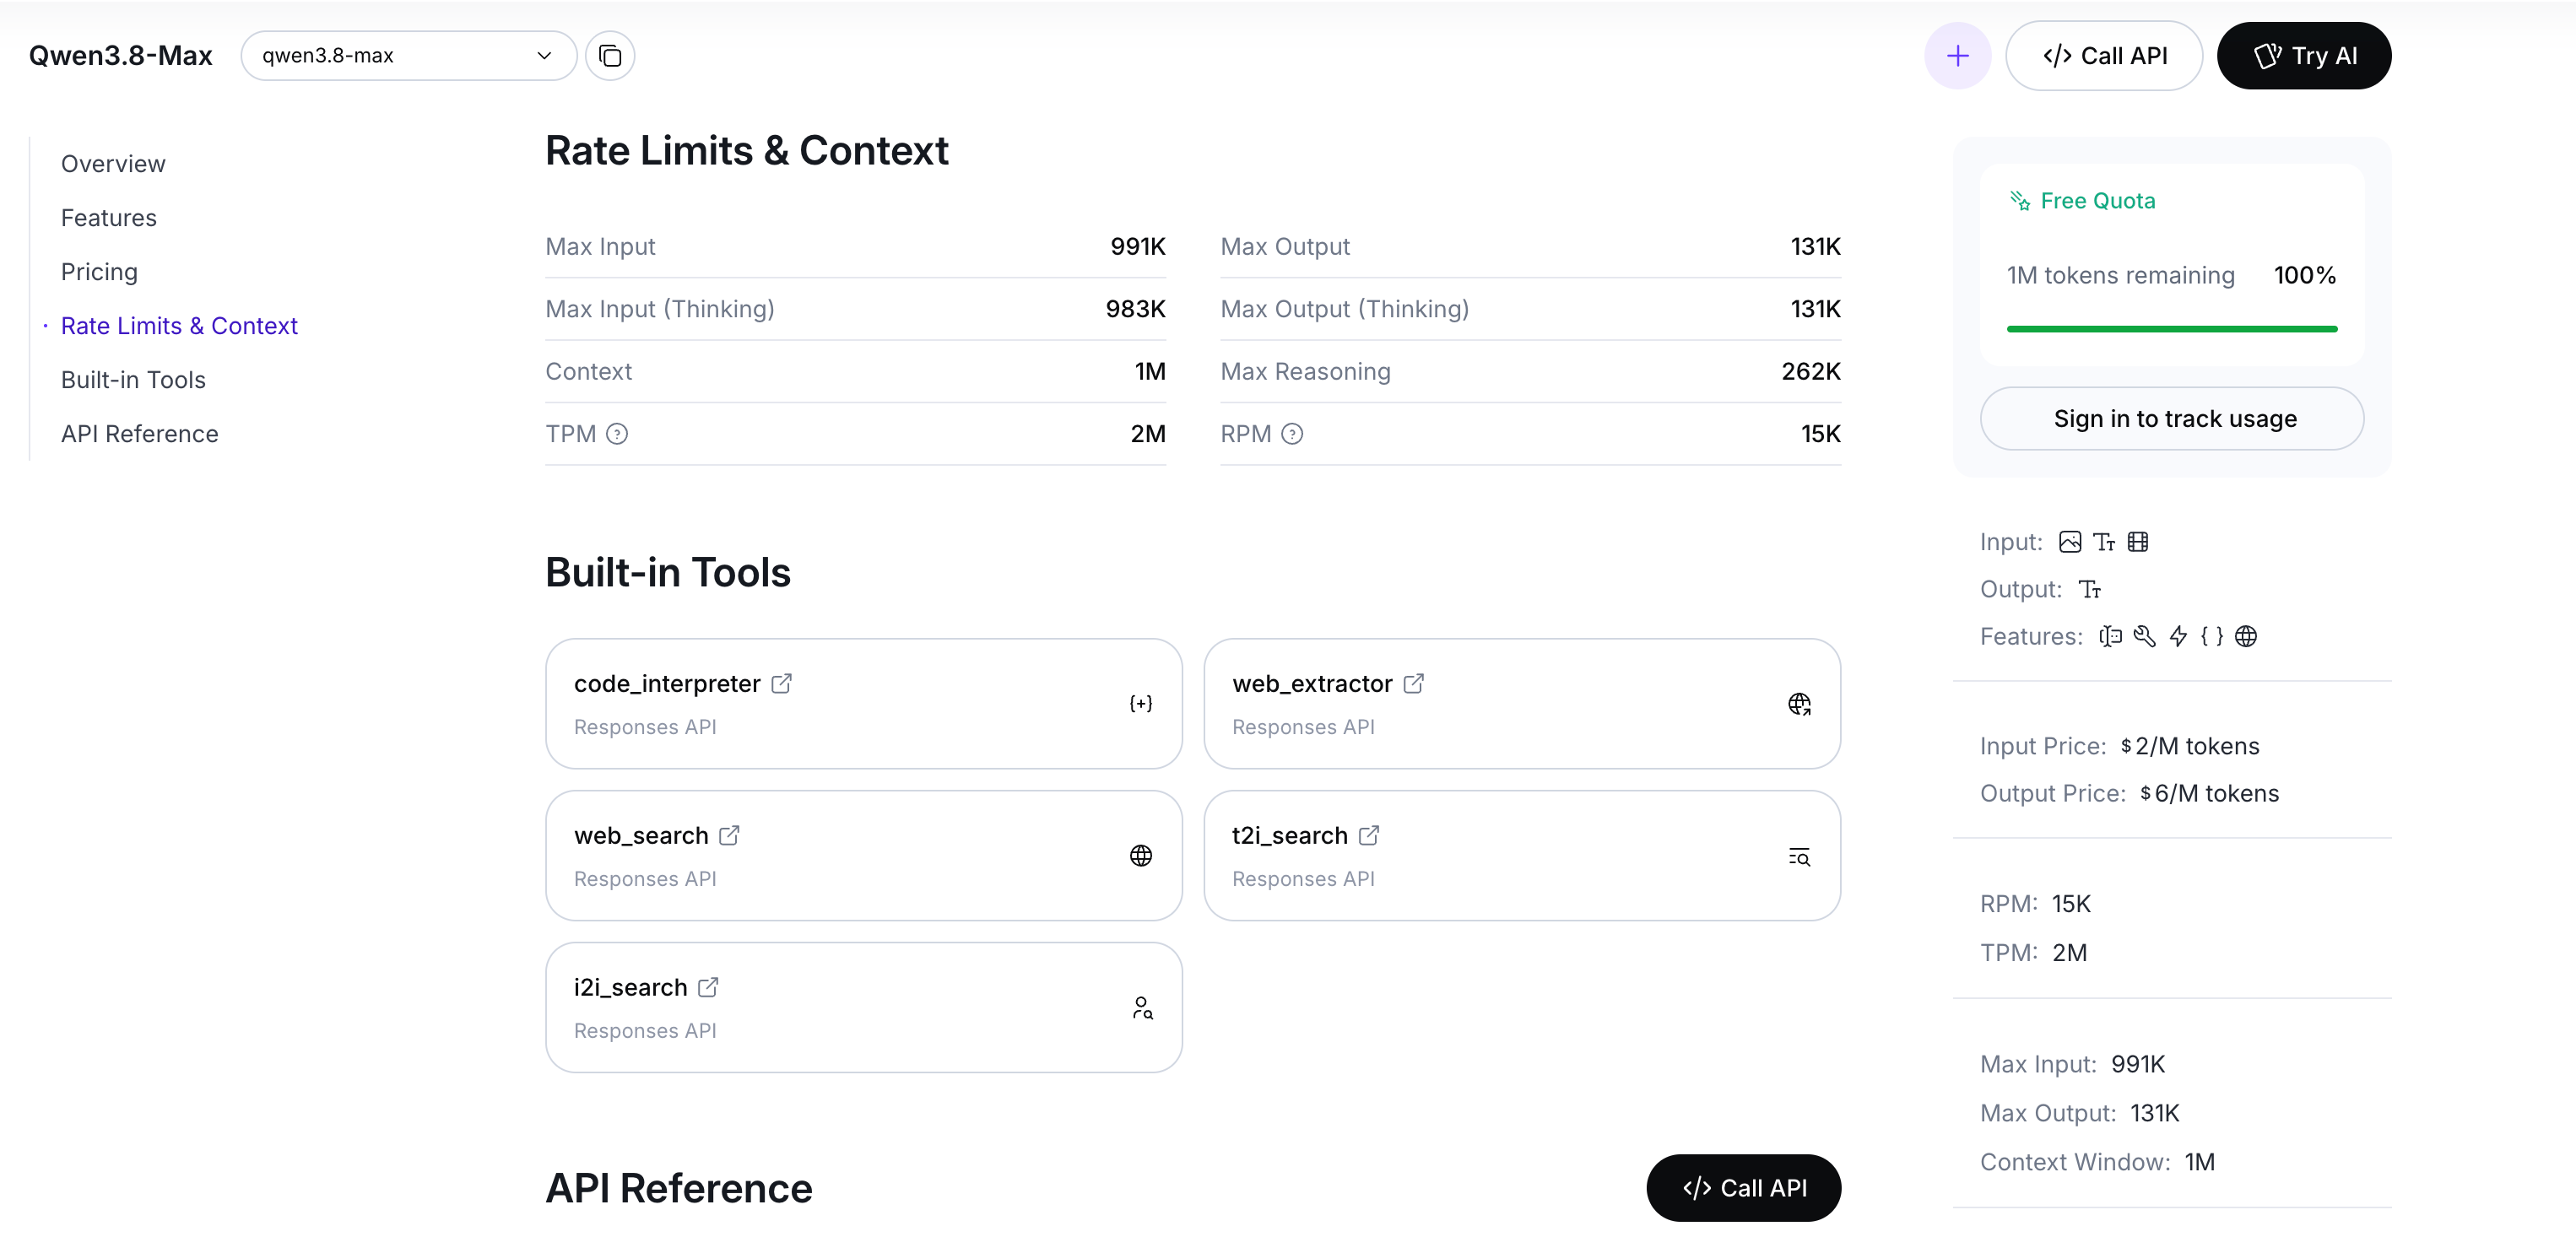Screen dimensions: 2576x1237
Task: Click the text input type icon
Action: point(2104,542)
